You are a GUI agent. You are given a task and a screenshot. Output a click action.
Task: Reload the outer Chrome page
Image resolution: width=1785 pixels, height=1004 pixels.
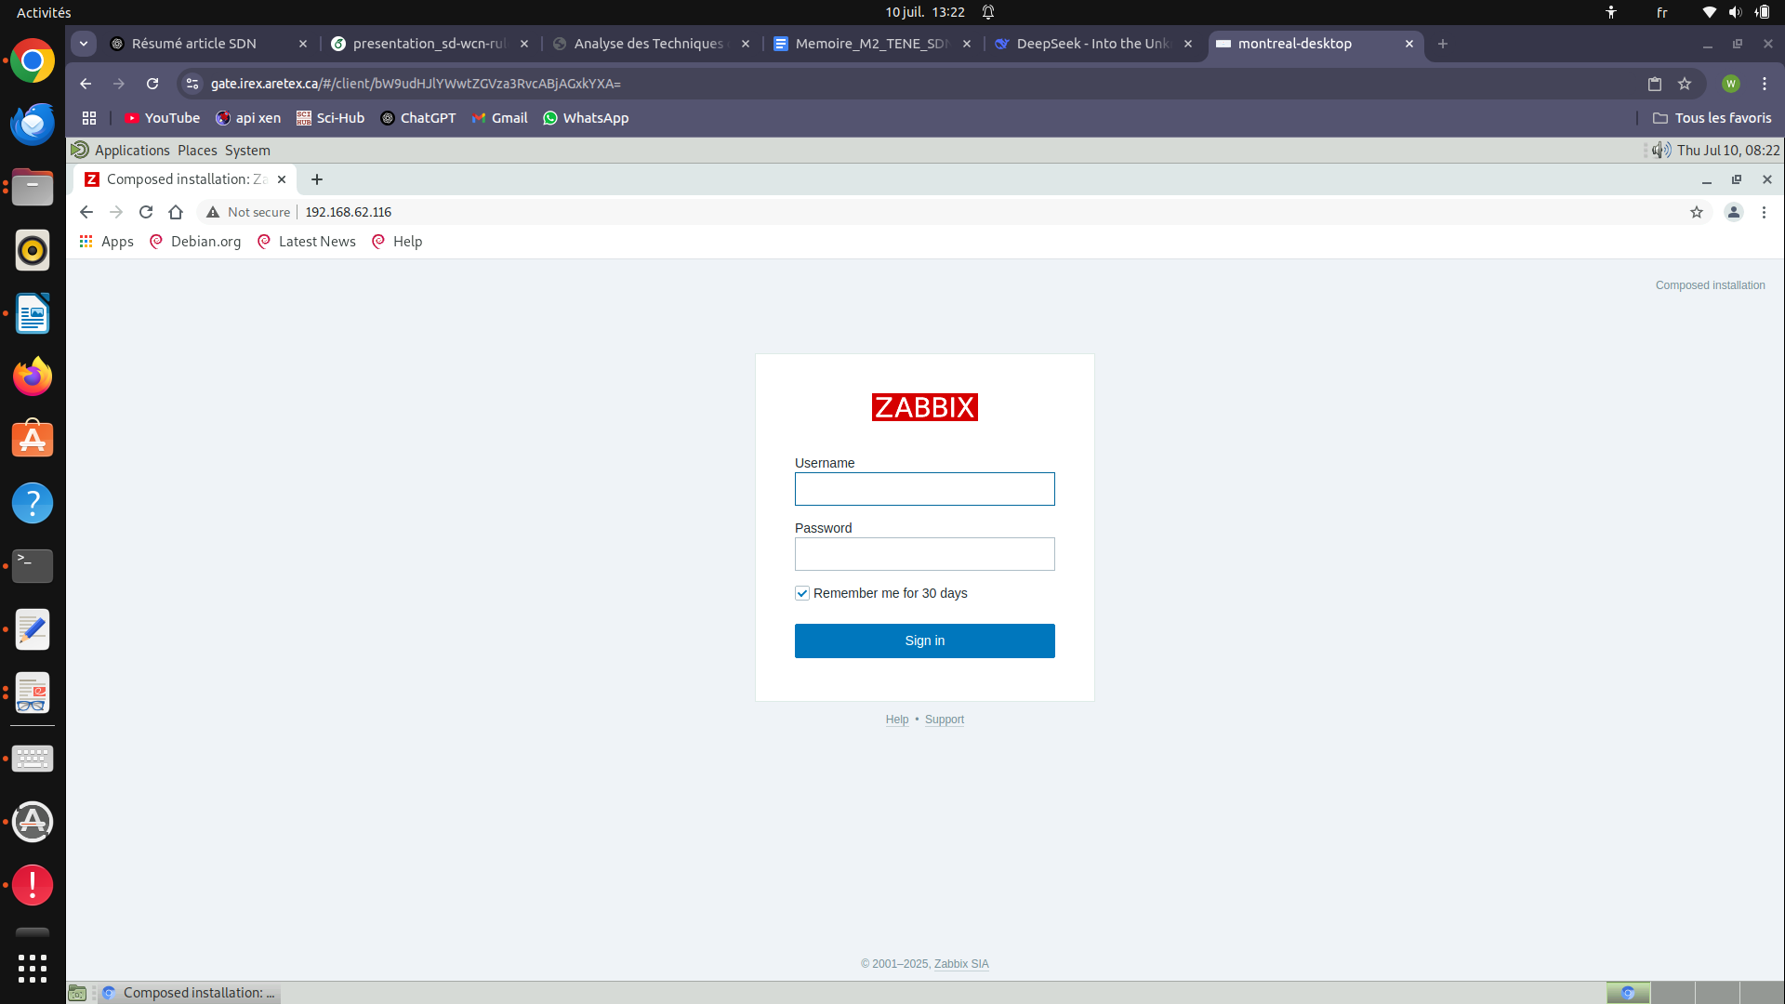(152, 84)
